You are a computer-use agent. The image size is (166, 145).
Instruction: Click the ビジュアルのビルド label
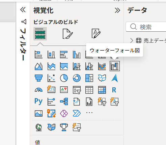point(56,22)
